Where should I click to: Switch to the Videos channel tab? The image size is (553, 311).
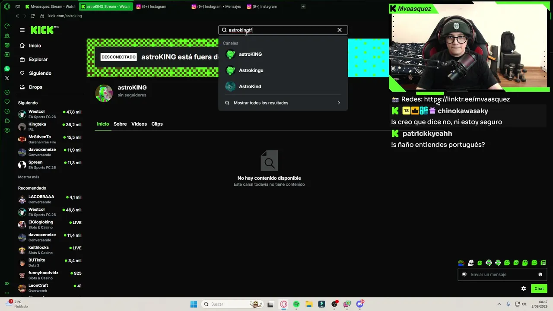(139, 124)
